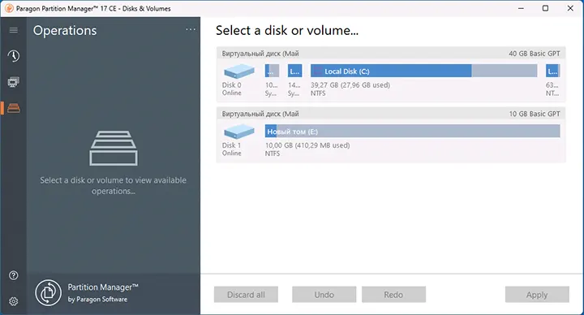Click the Apply button
This screenshot has height=315, width=584.
(537, 295)
